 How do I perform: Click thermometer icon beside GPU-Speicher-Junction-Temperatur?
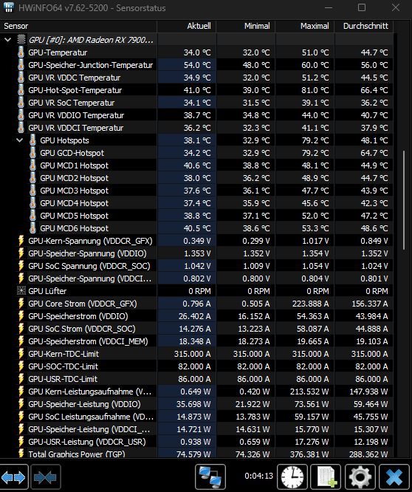[x=21, y=64]
